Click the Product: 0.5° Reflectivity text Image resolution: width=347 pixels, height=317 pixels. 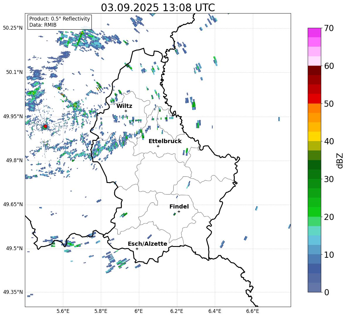pos(59,19)
